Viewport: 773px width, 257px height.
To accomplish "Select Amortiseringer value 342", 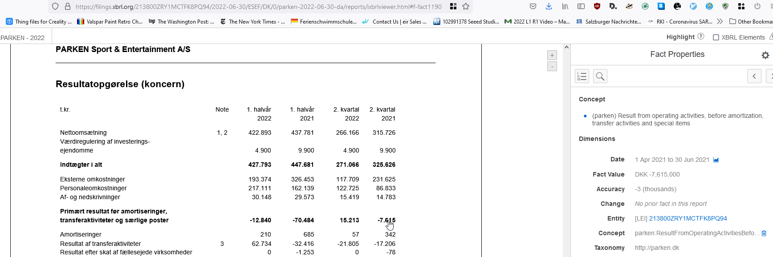I will 390,234.
